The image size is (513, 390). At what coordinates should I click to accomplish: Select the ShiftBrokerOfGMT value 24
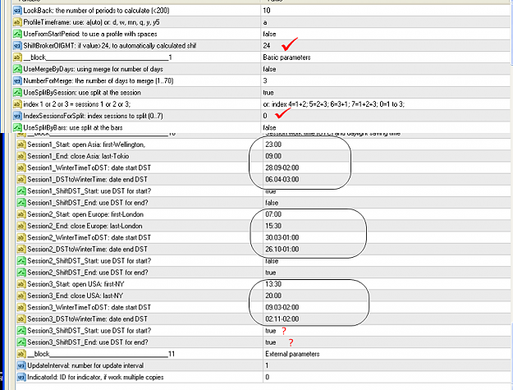267,46
